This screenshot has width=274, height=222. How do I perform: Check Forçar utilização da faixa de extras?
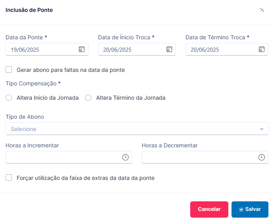pos(9,178)
